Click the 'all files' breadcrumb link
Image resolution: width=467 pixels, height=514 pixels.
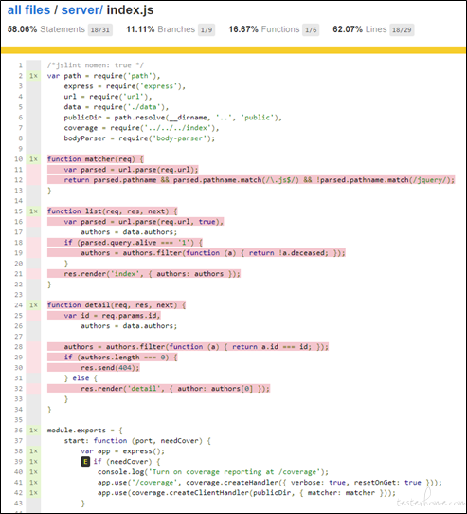point(28,9)
